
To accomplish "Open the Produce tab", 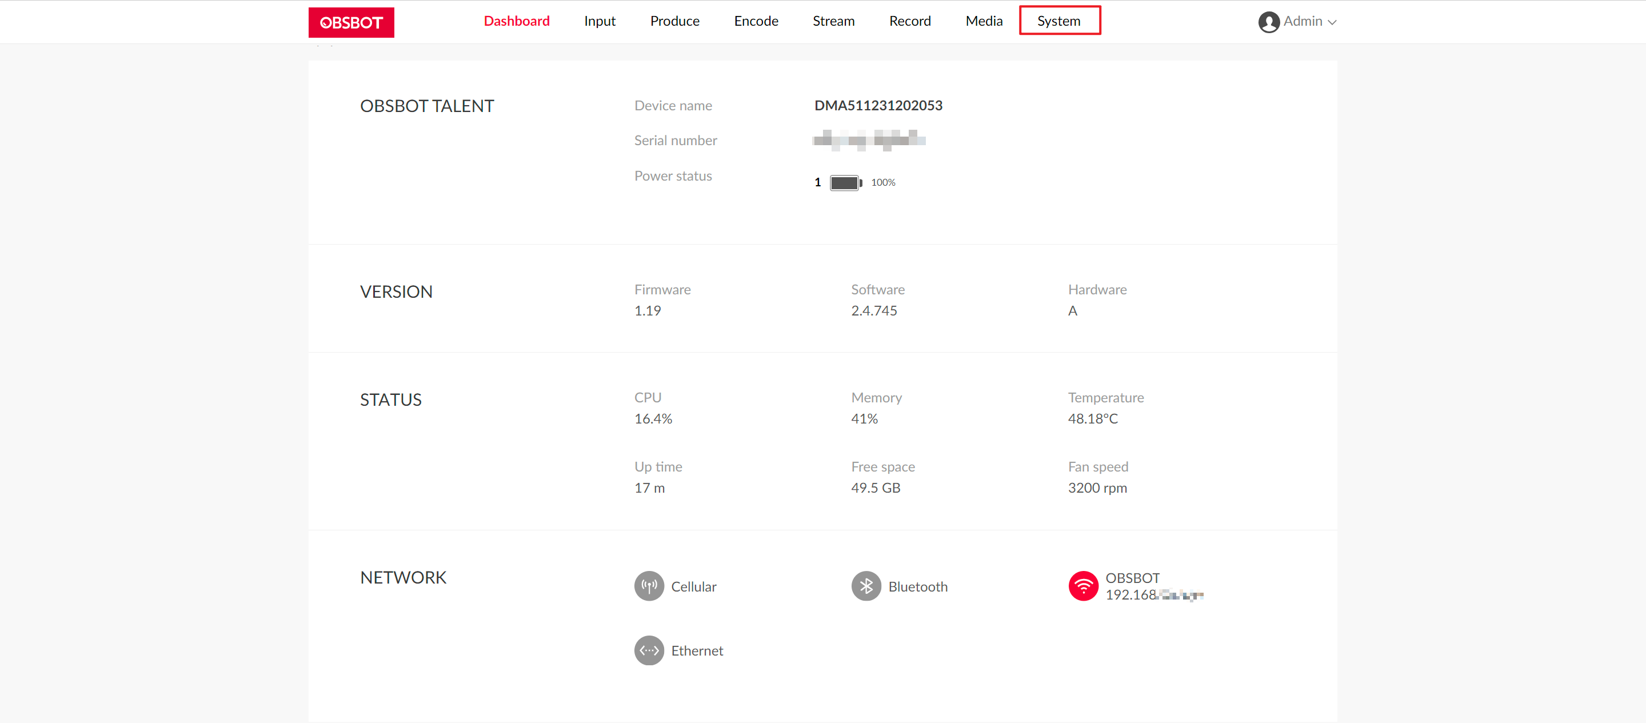I will coord(675,21).
